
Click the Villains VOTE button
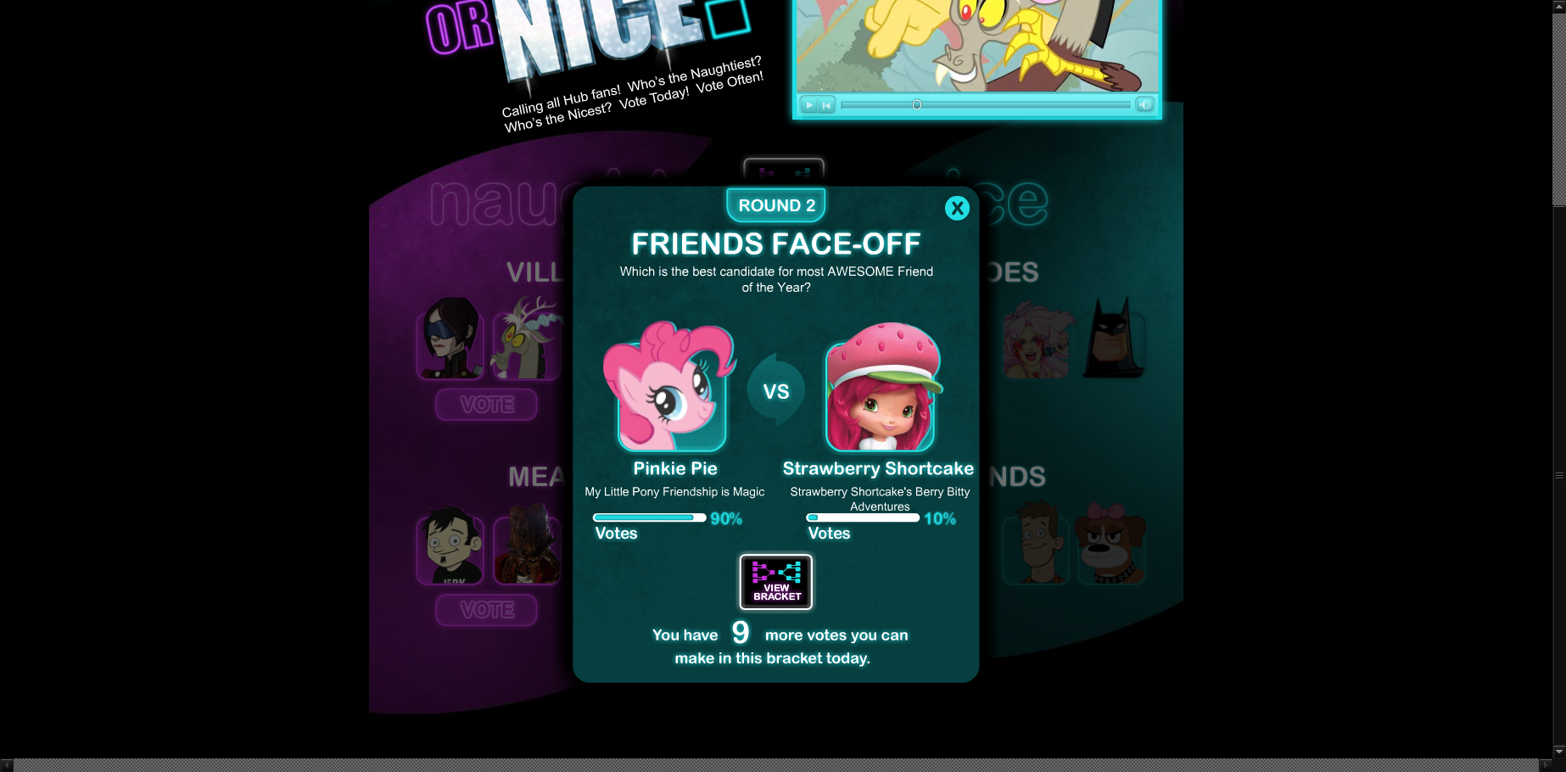click(x=486, y=405)
